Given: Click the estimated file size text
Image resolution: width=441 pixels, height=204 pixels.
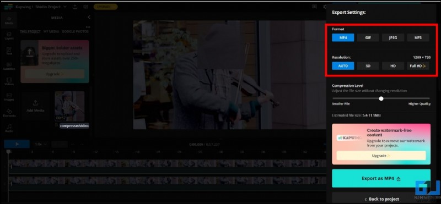Looking at the screenshot, I should (356, 115).
